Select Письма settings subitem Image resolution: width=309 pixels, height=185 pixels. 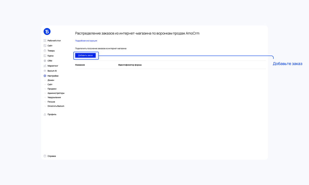tap(51, 102)
